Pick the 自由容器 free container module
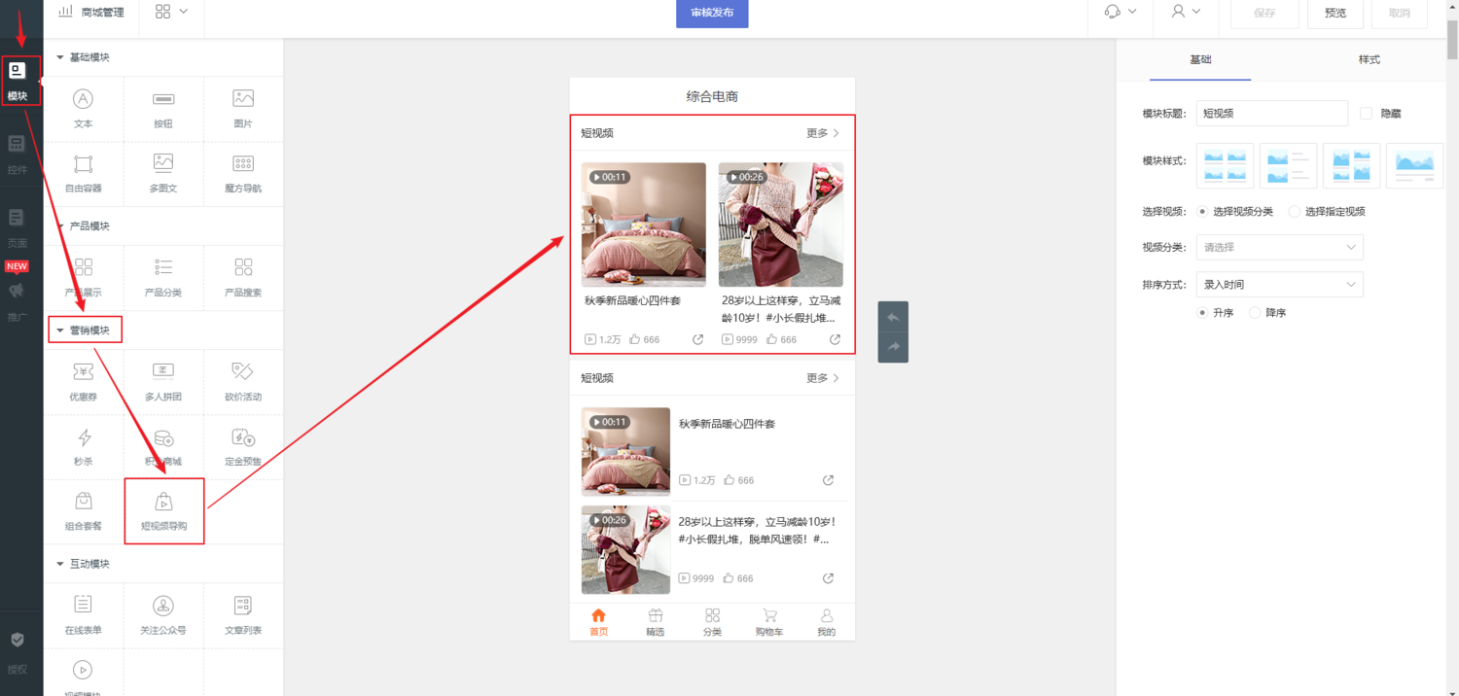The height and width of the screenshot is (696, 1459). pyautogui.click(x=84, y=174)
